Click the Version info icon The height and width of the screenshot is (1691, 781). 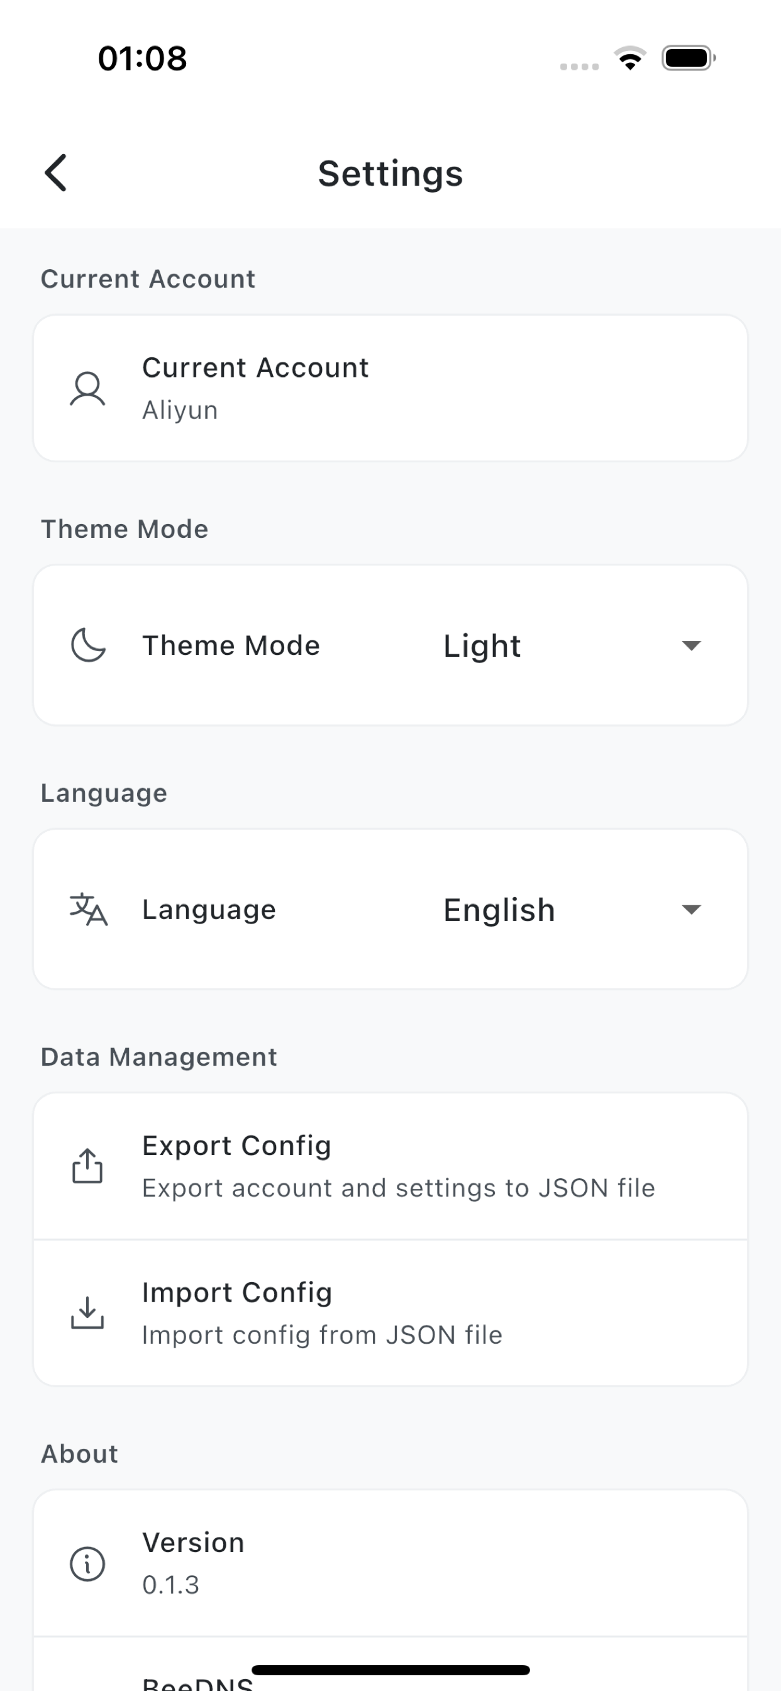[x=87, y=1563]
